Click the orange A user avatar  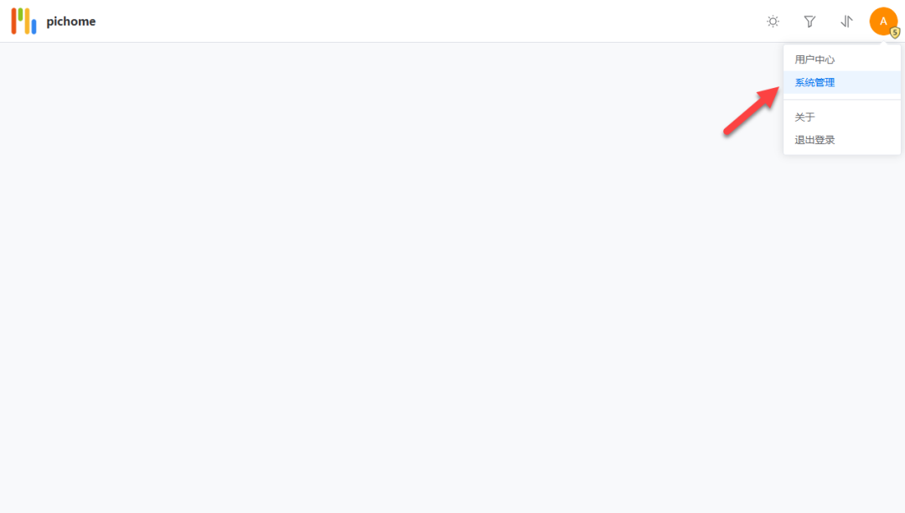pos(883,21)
